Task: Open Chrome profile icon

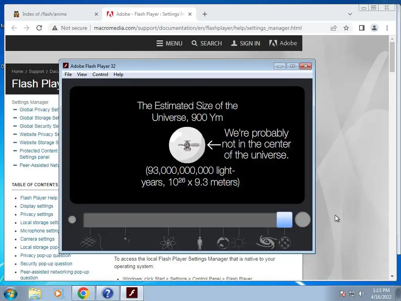Action: pos(374,28)
